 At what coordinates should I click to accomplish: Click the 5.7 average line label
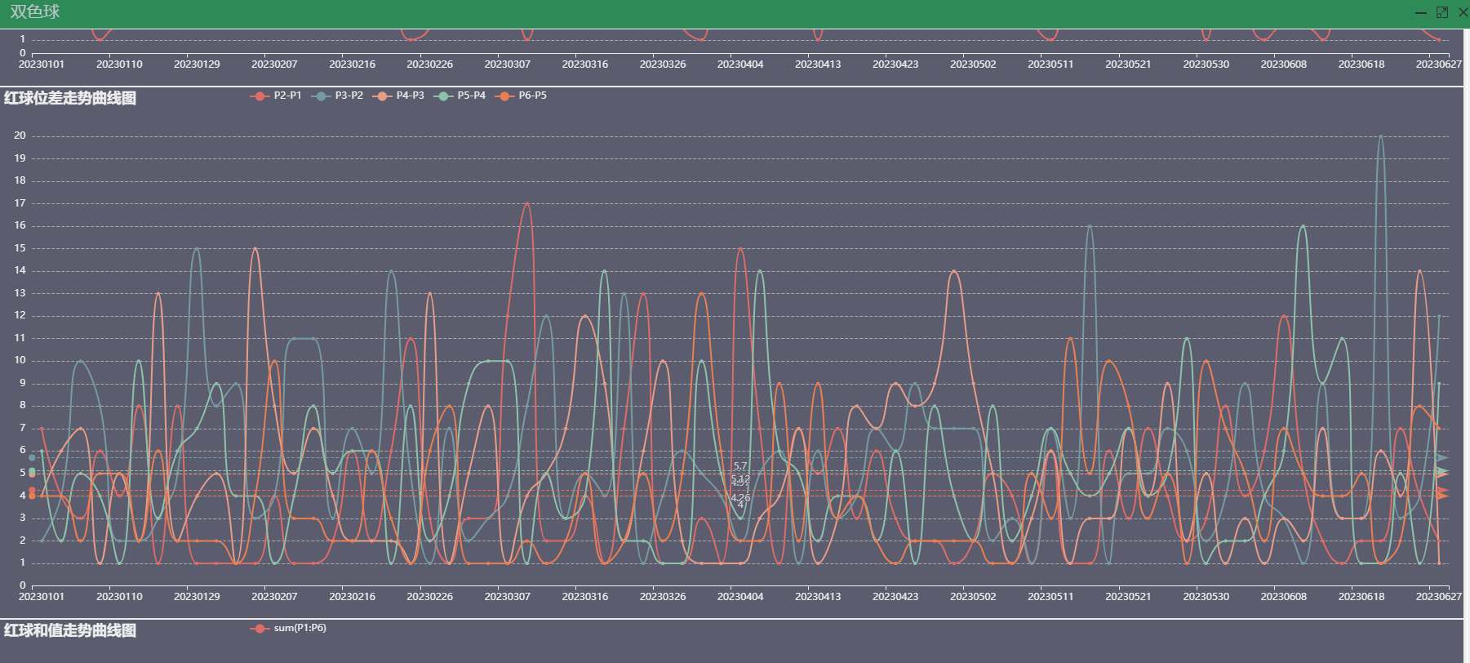pyautogui.click(x=740, y=466)
